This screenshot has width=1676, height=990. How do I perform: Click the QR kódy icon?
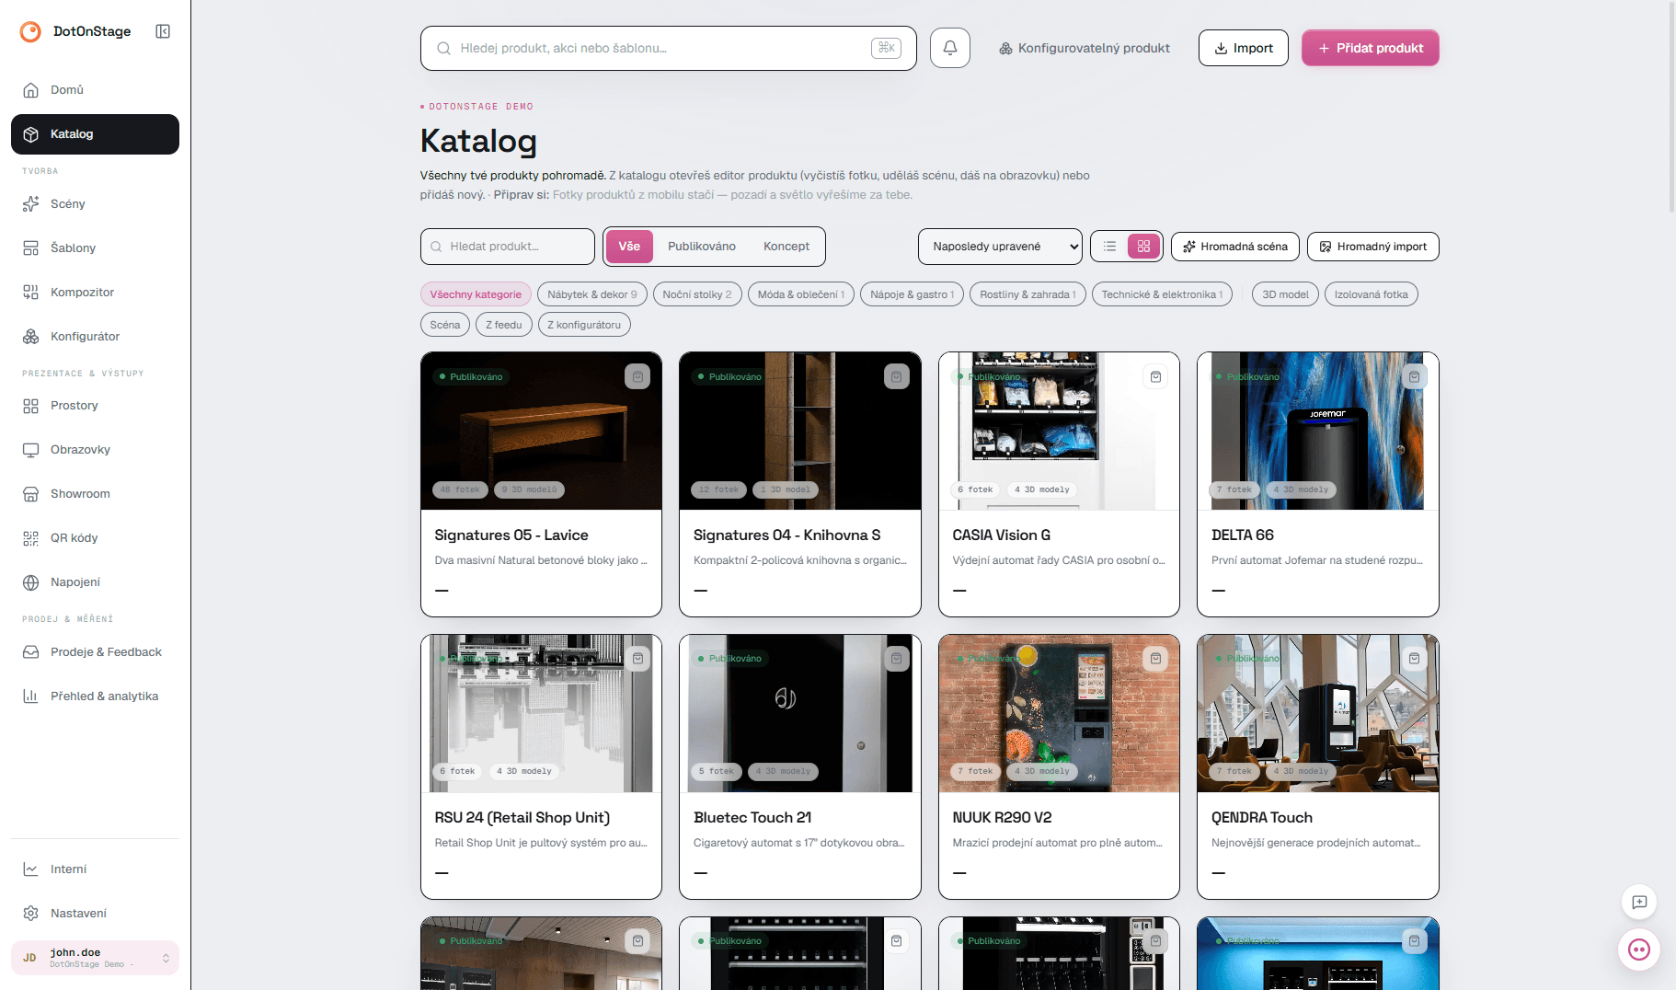[x=30, y=538]
